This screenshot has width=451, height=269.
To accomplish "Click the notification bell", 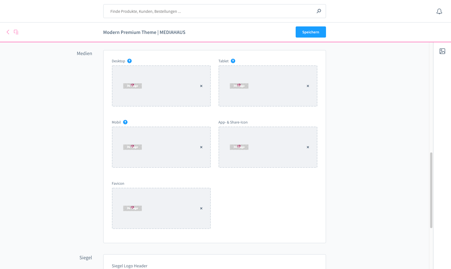I will [439, 11].
